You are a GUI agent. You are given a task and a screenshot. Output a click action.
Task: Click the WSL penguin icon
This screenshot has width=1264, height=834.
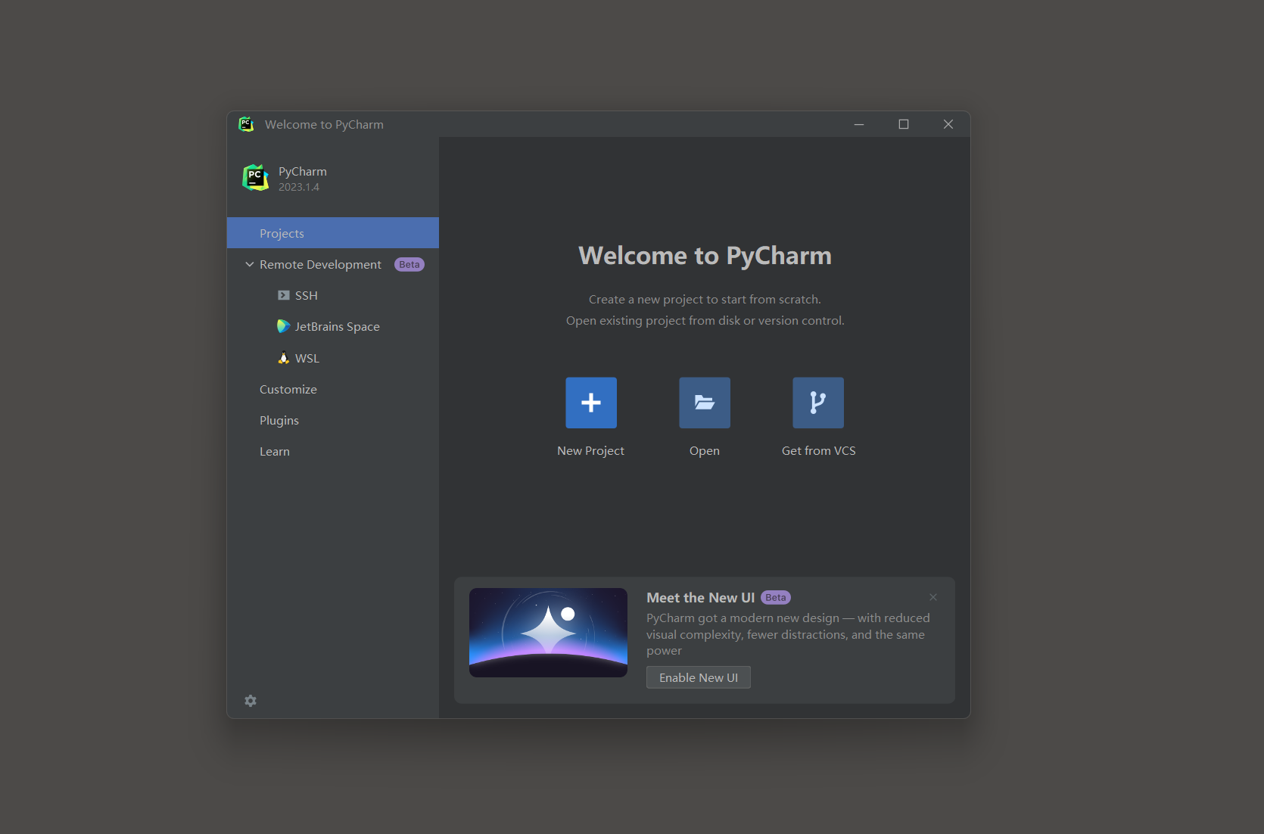[284, 358]
